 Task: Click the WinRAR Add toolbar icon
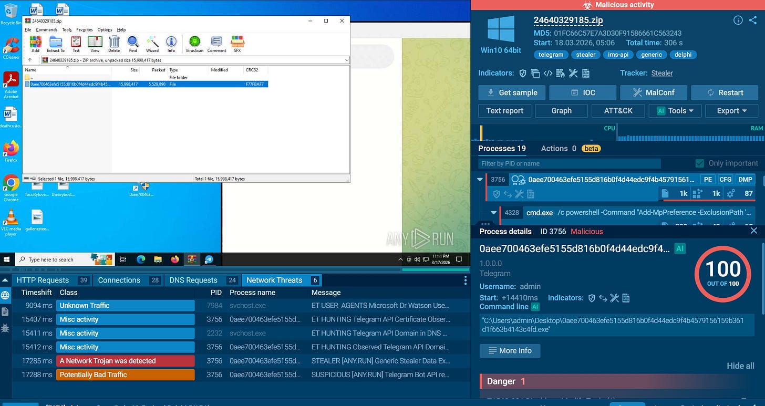click(35, 44)
